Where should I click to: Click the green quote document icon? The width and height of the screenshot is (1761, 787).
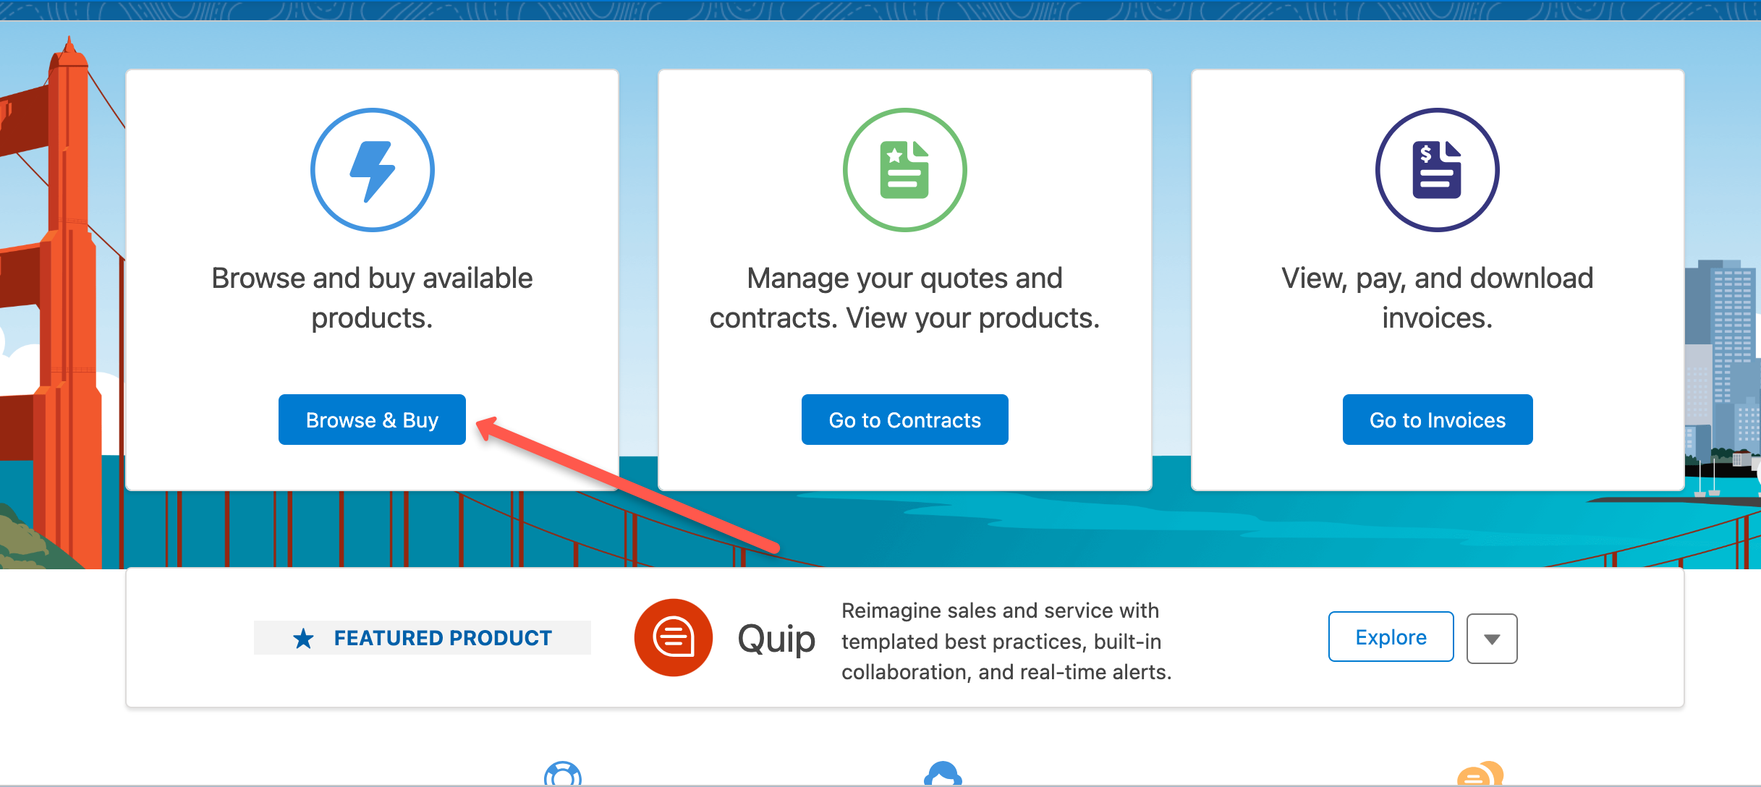tap(904, 169)
